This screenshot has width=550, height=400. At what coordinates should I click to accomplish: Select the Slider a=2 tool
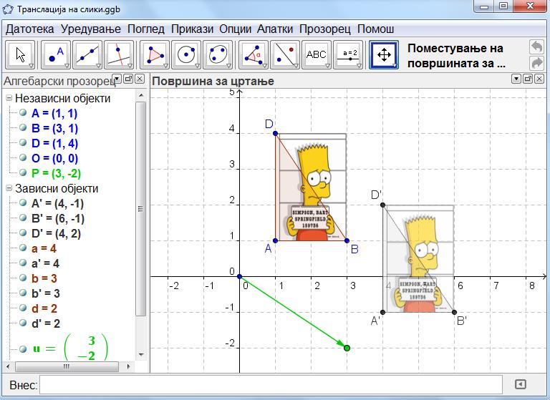(x=348, y=54)
